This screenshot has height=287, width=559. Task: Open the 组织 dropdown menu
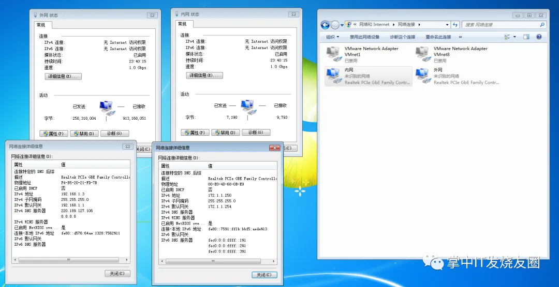click(x=332, y=37)
